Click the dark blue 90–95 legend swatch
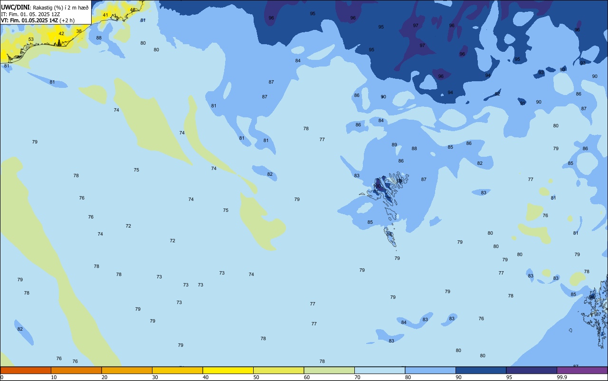This screenshot has width=608, height=381. click(x=481, y=370)
